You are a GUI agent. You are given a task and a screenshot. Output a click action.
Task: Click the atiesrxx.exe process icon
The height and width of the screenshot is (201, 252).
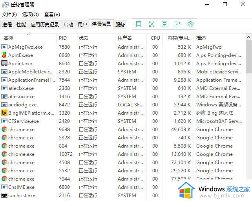click(x=4, y=96)
